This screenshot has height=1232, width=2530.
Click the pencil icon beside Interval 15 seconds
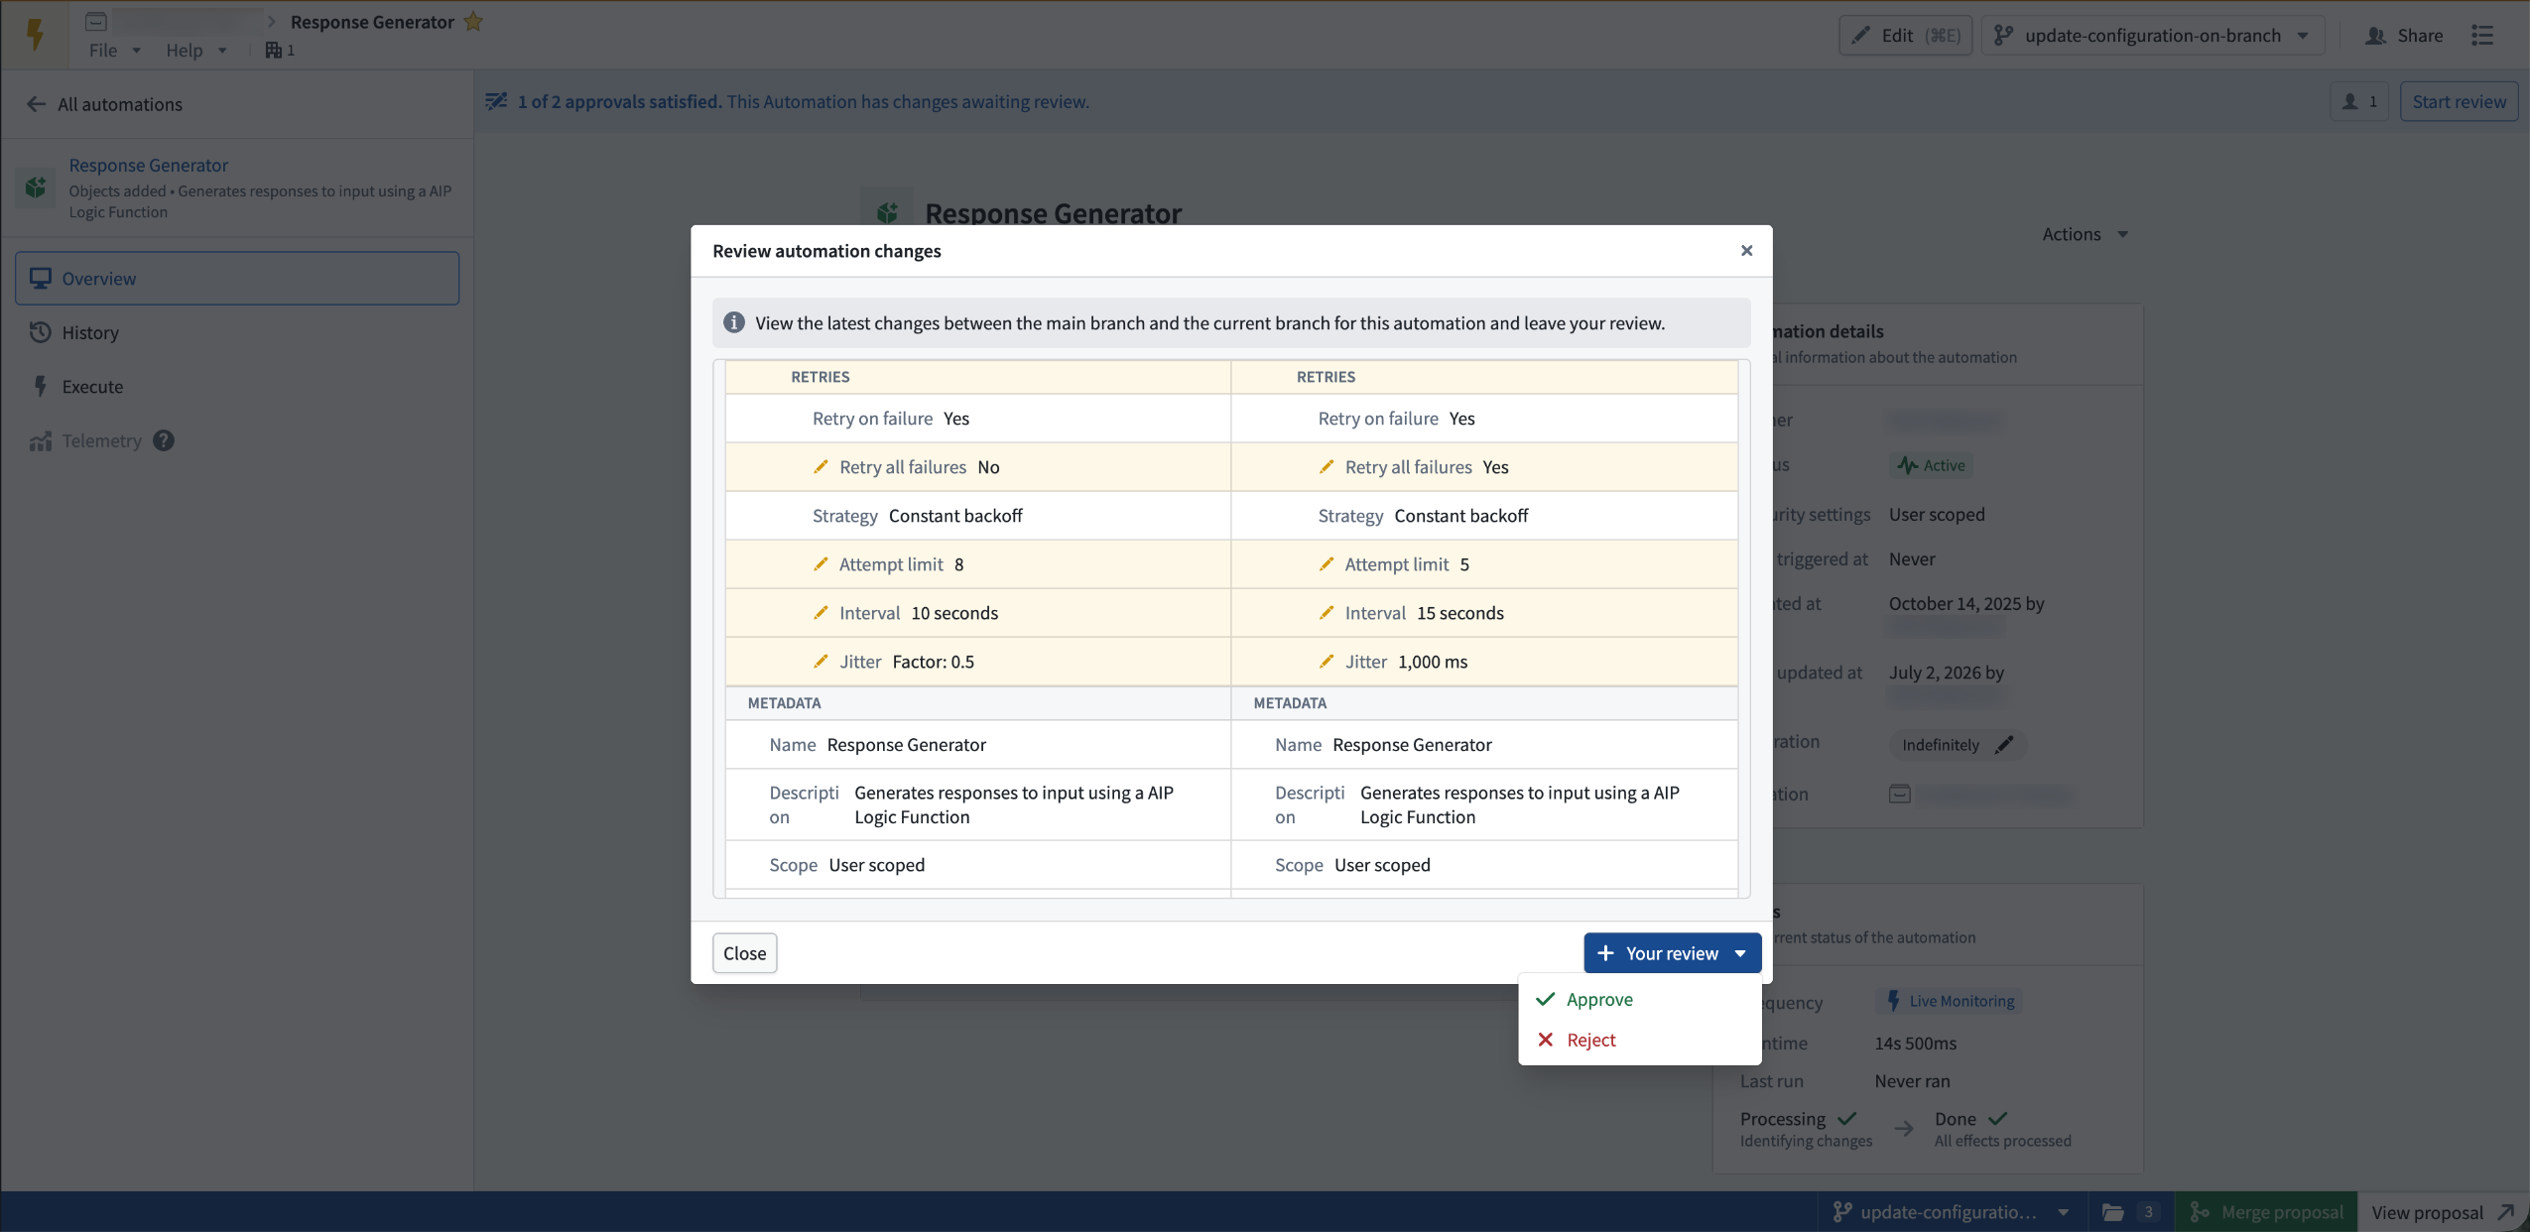[x=1327, y=612]
